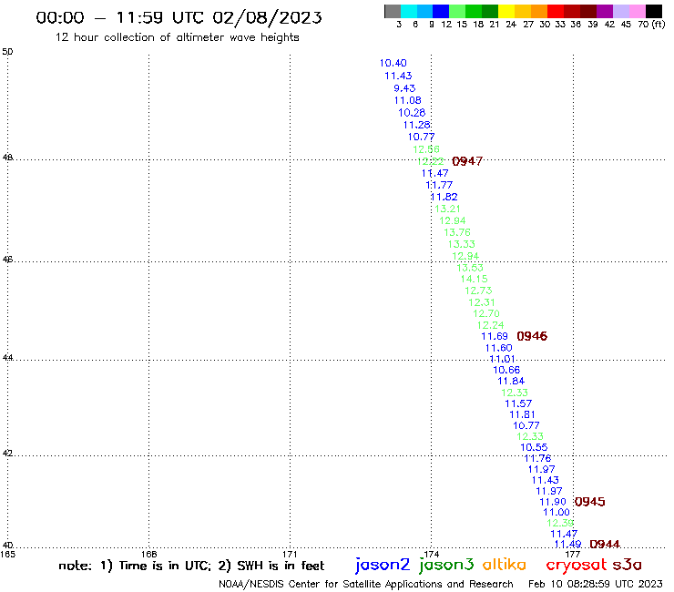Click the gray swatch in the color scale
674x592 pixels.
(x=393, y=11)
